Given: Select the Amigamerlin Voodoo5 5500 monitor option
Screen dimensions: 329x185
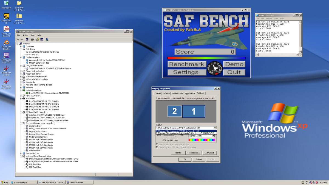Looking at the screenshot, I should coord(185,133).
